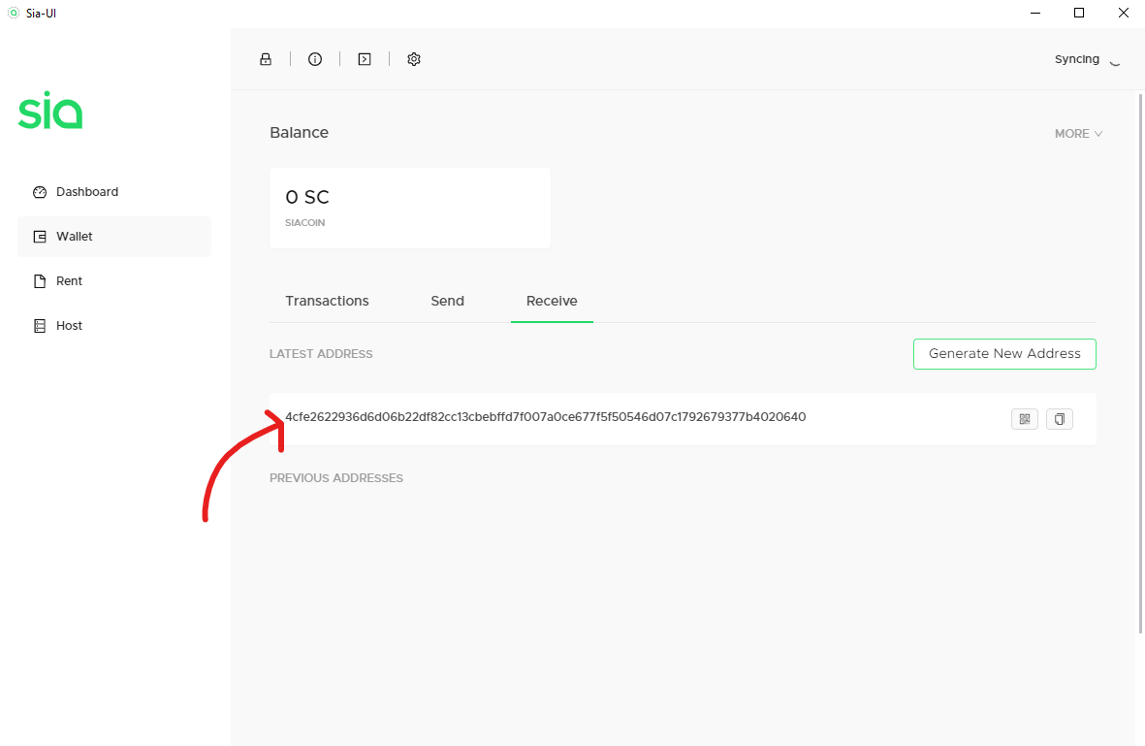Select Wallet in the sidebar
1145x746 pixels.
click(114, 237)
